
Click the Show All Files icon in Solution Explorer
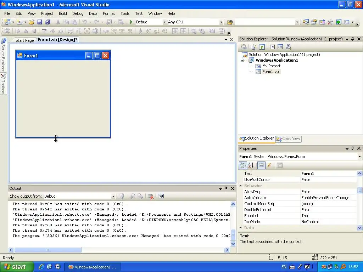254,47
